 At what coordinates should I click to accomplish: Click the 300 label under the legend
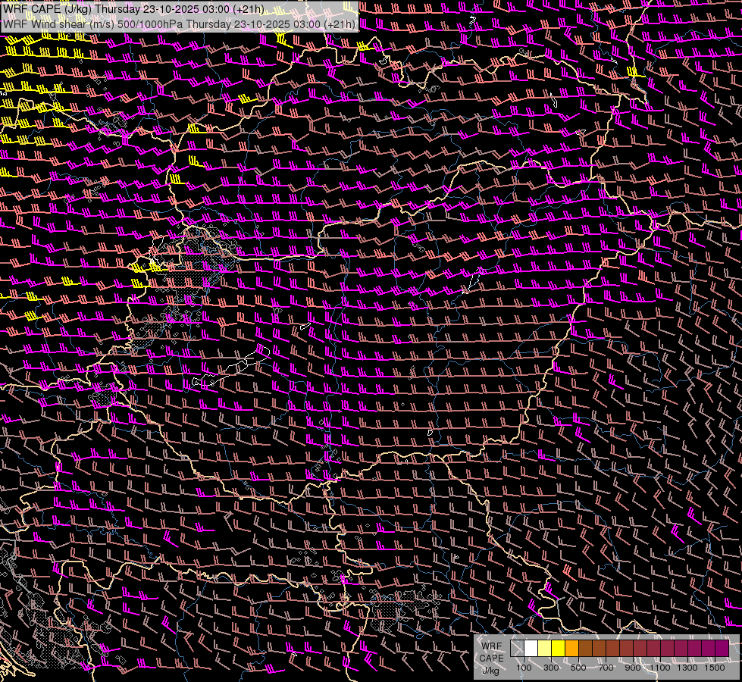(x=551, y=668)
